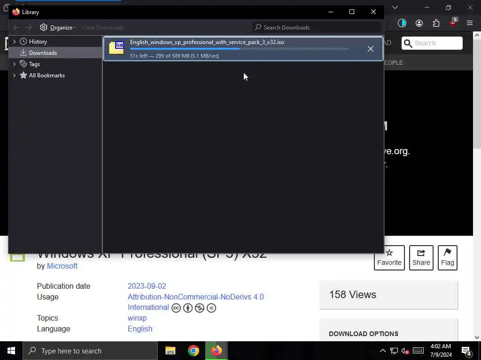This screenshot has height=360, width=481.
Task: Click the ISO file icon
Action: click(x=116, y=48)
